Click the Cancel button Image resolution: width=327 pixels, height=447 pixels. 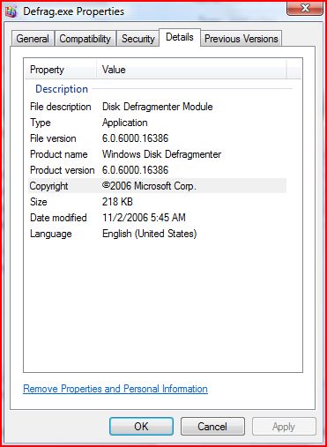(212, 426)
